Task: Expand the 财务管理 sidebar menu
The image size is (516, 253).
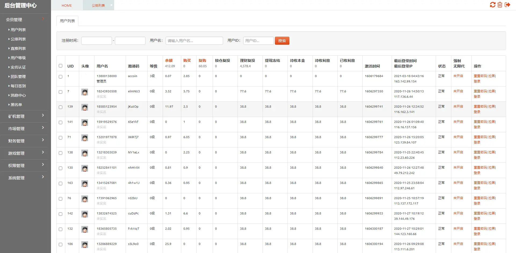Action: pyautogui.click(x=24, y=141)
